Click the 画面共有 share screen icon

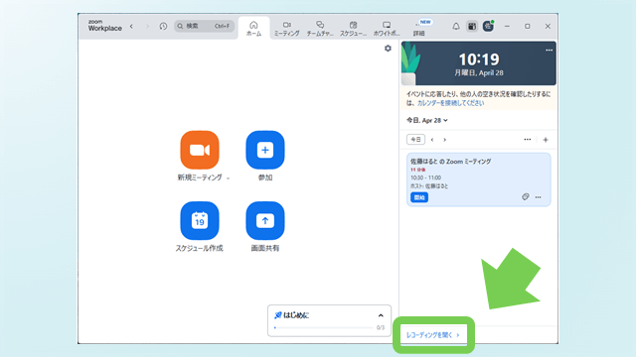265,220
